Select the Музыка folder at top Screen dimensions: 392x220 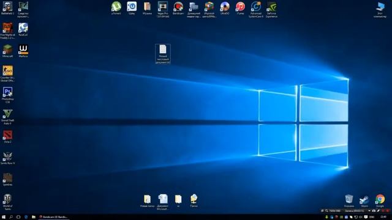tap(147, 8)
